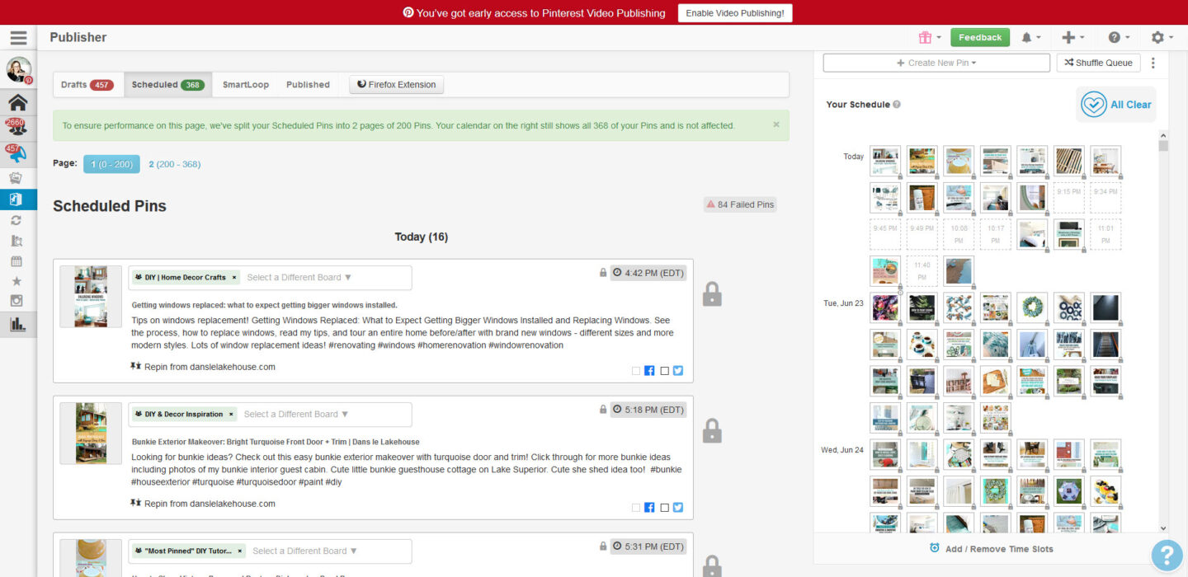Open the bar chart analytics sidebar icon

pyautogui.click(x=17, y=324)
